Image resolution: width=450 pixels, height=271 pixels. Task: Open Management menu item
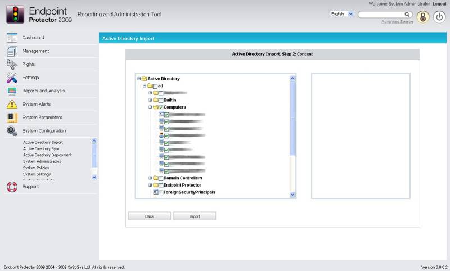[x=35, y=51]
